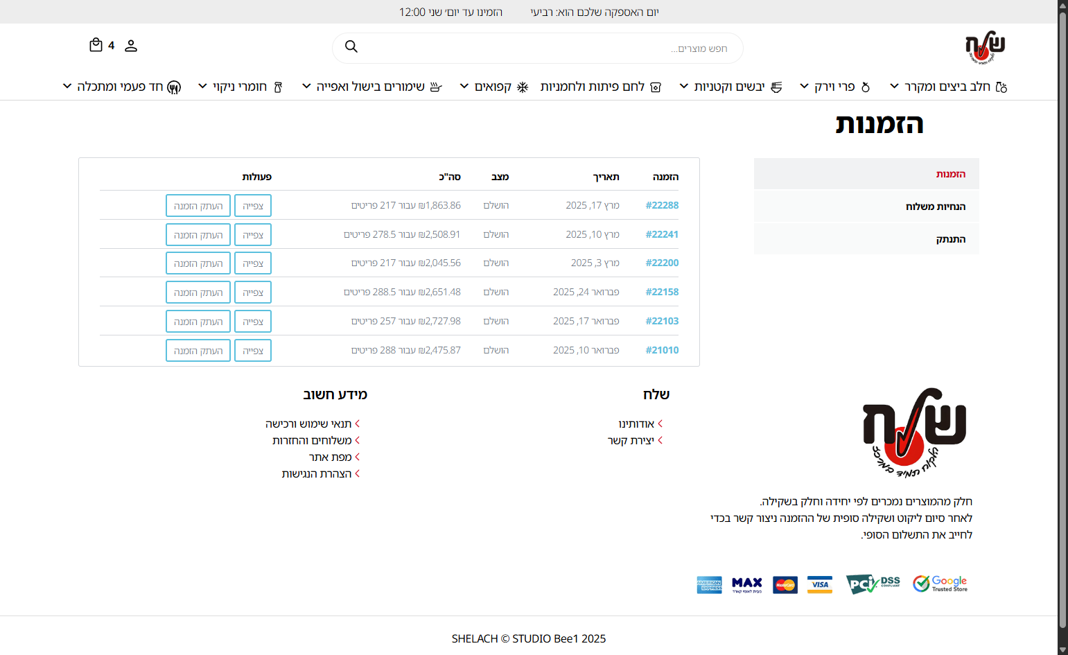Open the user account icon

(x=131, y=46)
